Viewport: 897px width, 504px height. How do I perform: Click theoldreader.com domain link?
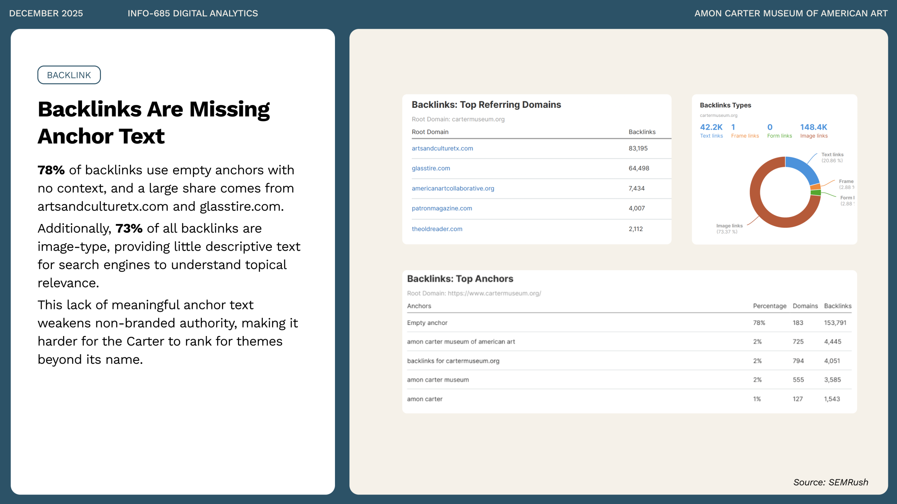coord(437,229)
